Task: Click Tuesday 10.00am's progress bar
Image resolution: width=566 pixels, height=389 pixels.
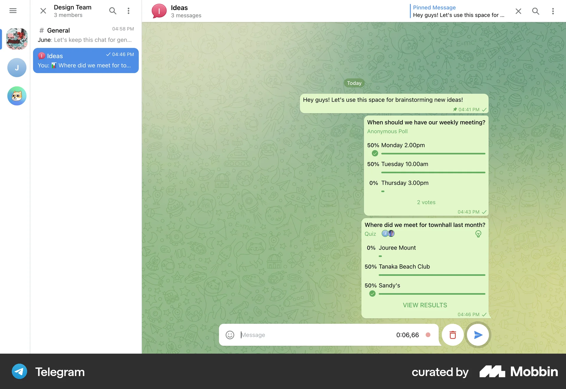Action: pos(432,172)
